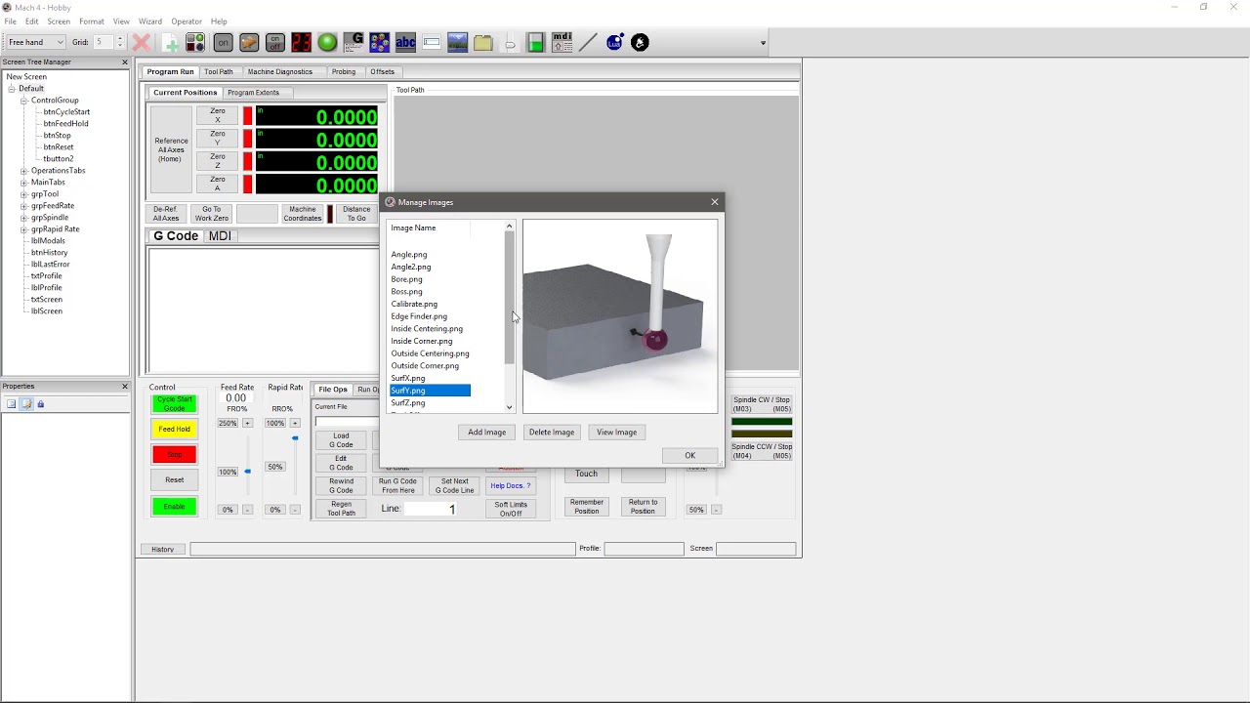Select btnCycleStart in the screen tree
Image resolution: width=1250 pixels, height=703 pixels.
pyautogui.click(x=66, y=112)
